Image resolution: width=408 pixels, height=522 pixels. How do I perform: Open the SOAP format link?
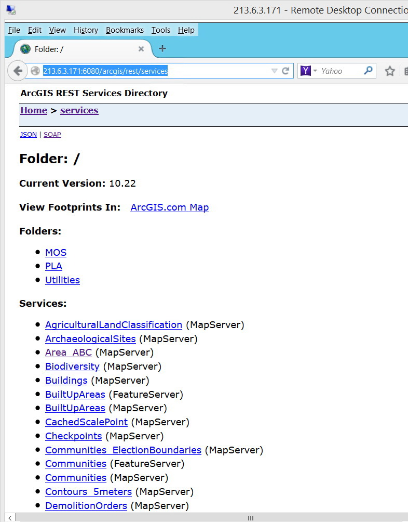click(52, 135)
